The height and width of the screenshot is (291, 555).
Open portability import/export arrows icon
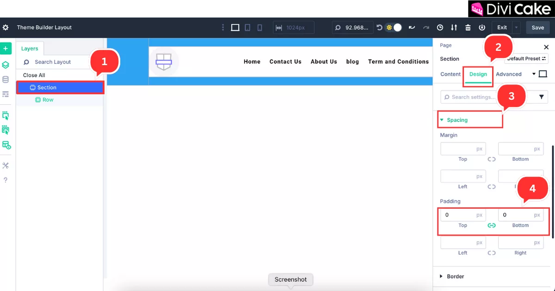click(x=454, y=28)
